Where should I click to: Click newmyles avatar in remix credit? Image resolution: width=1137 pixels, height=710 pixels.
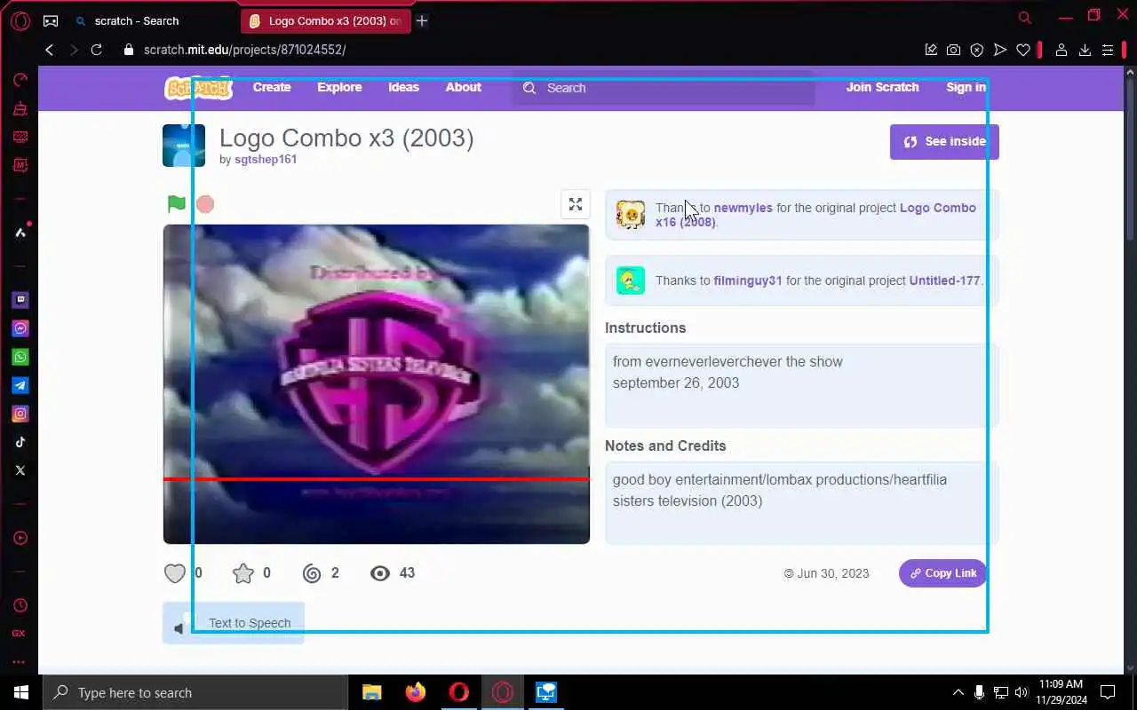pos(631,215)
